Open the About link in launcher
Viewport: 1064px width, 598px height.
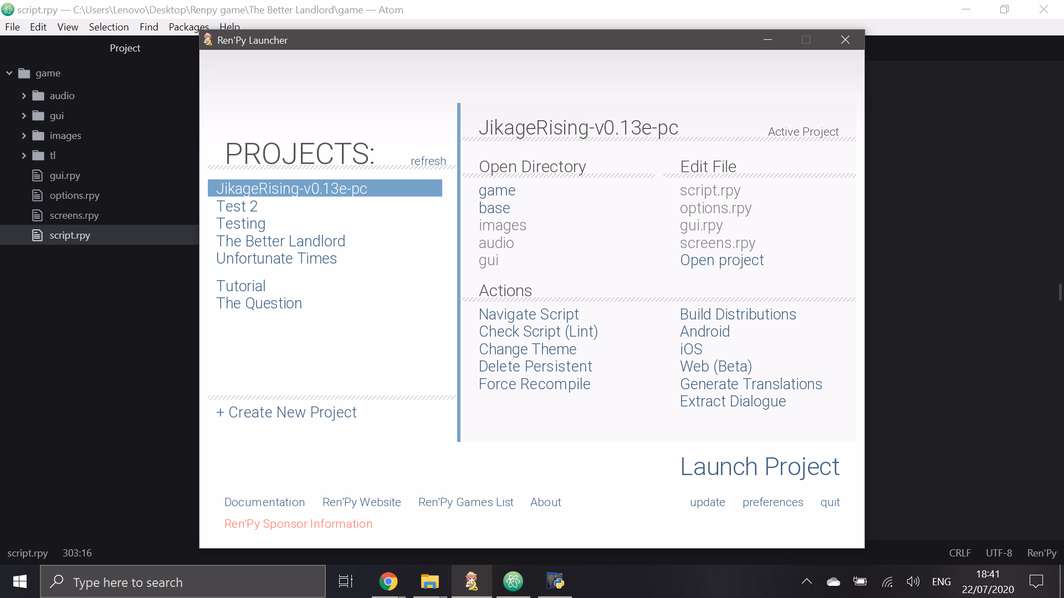pos(545,502)
